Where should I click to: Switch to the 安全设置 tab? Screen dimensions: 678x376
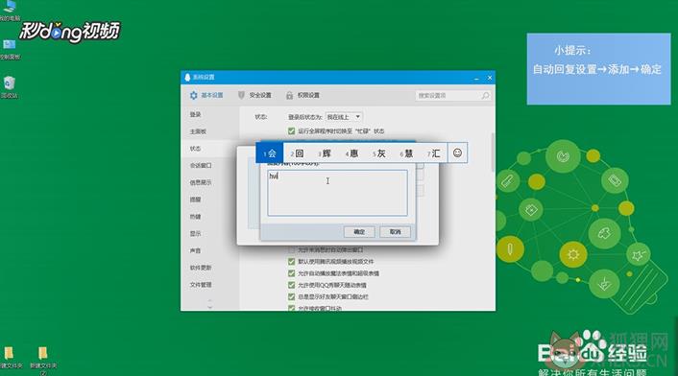254,95
